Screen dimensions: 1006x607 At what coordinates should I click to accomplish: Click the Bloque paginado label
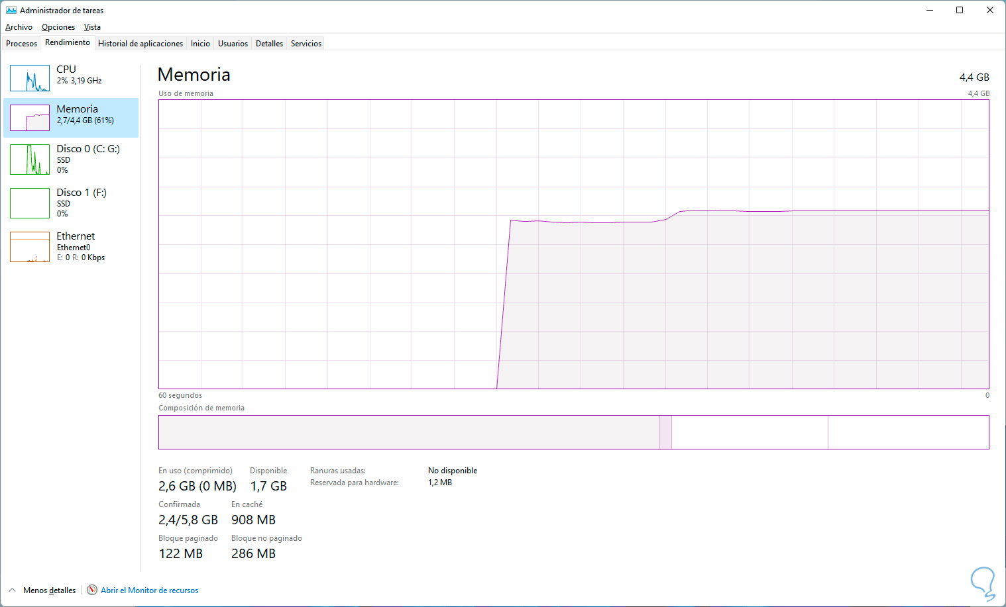(x=188, y=538)
